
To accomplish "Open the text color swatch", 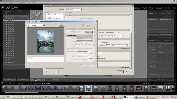I will (77, 46).
